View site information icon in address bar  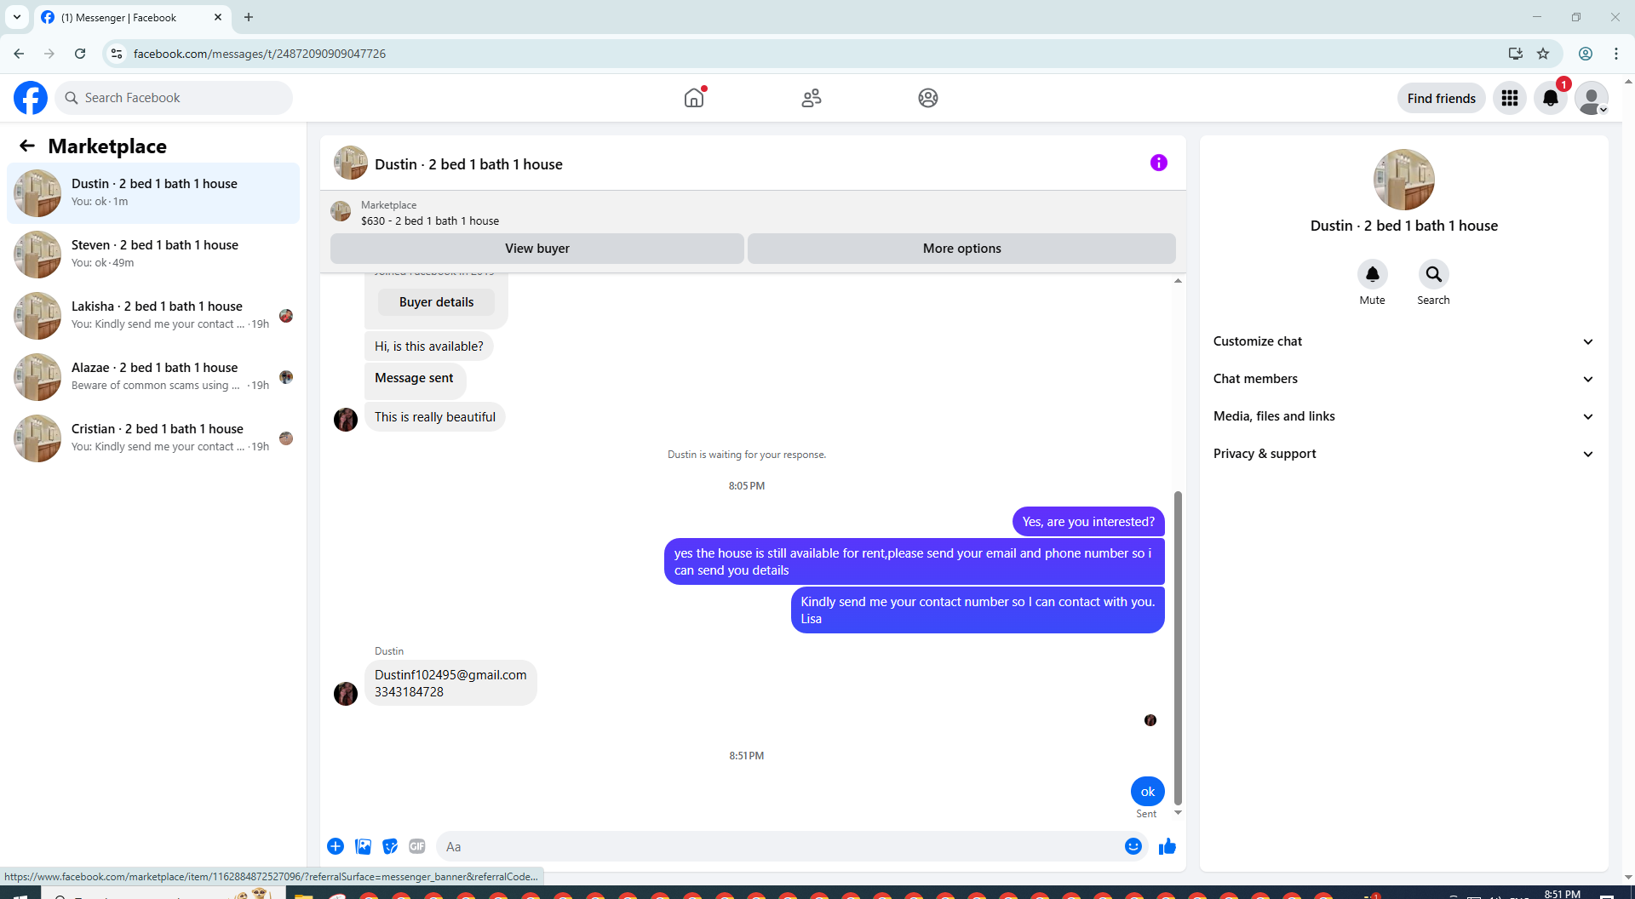[x=117, y=54]
